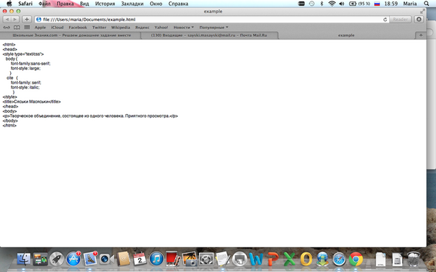Viewport: 436px width, 272px height.
Task: Switch input via Russian flag icon
Action: 377,3
